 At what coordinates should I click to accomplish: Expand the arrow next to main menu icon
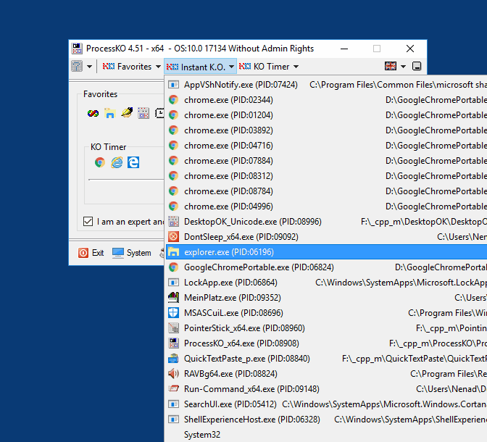(x=89, y=67)
